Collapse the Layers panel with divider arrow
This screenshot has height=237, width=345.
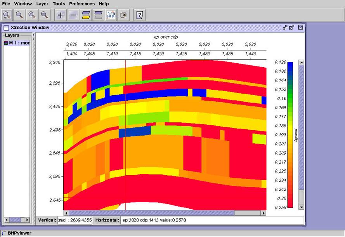coord(33,35)
